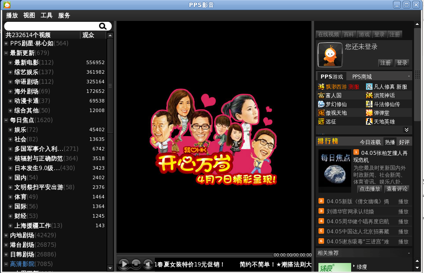Image resolution: width=424 pixels, height=273 pixels.
Task: Select the 好评 ranking tab
Action: [x=404, y=142]
